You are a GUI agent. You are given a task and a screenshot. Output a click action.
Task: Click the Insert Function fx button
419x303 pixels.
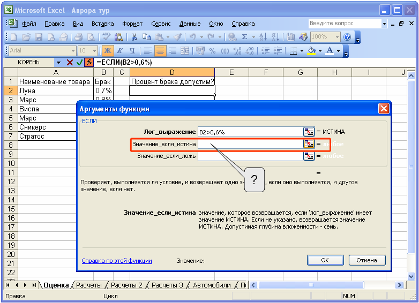89,63
